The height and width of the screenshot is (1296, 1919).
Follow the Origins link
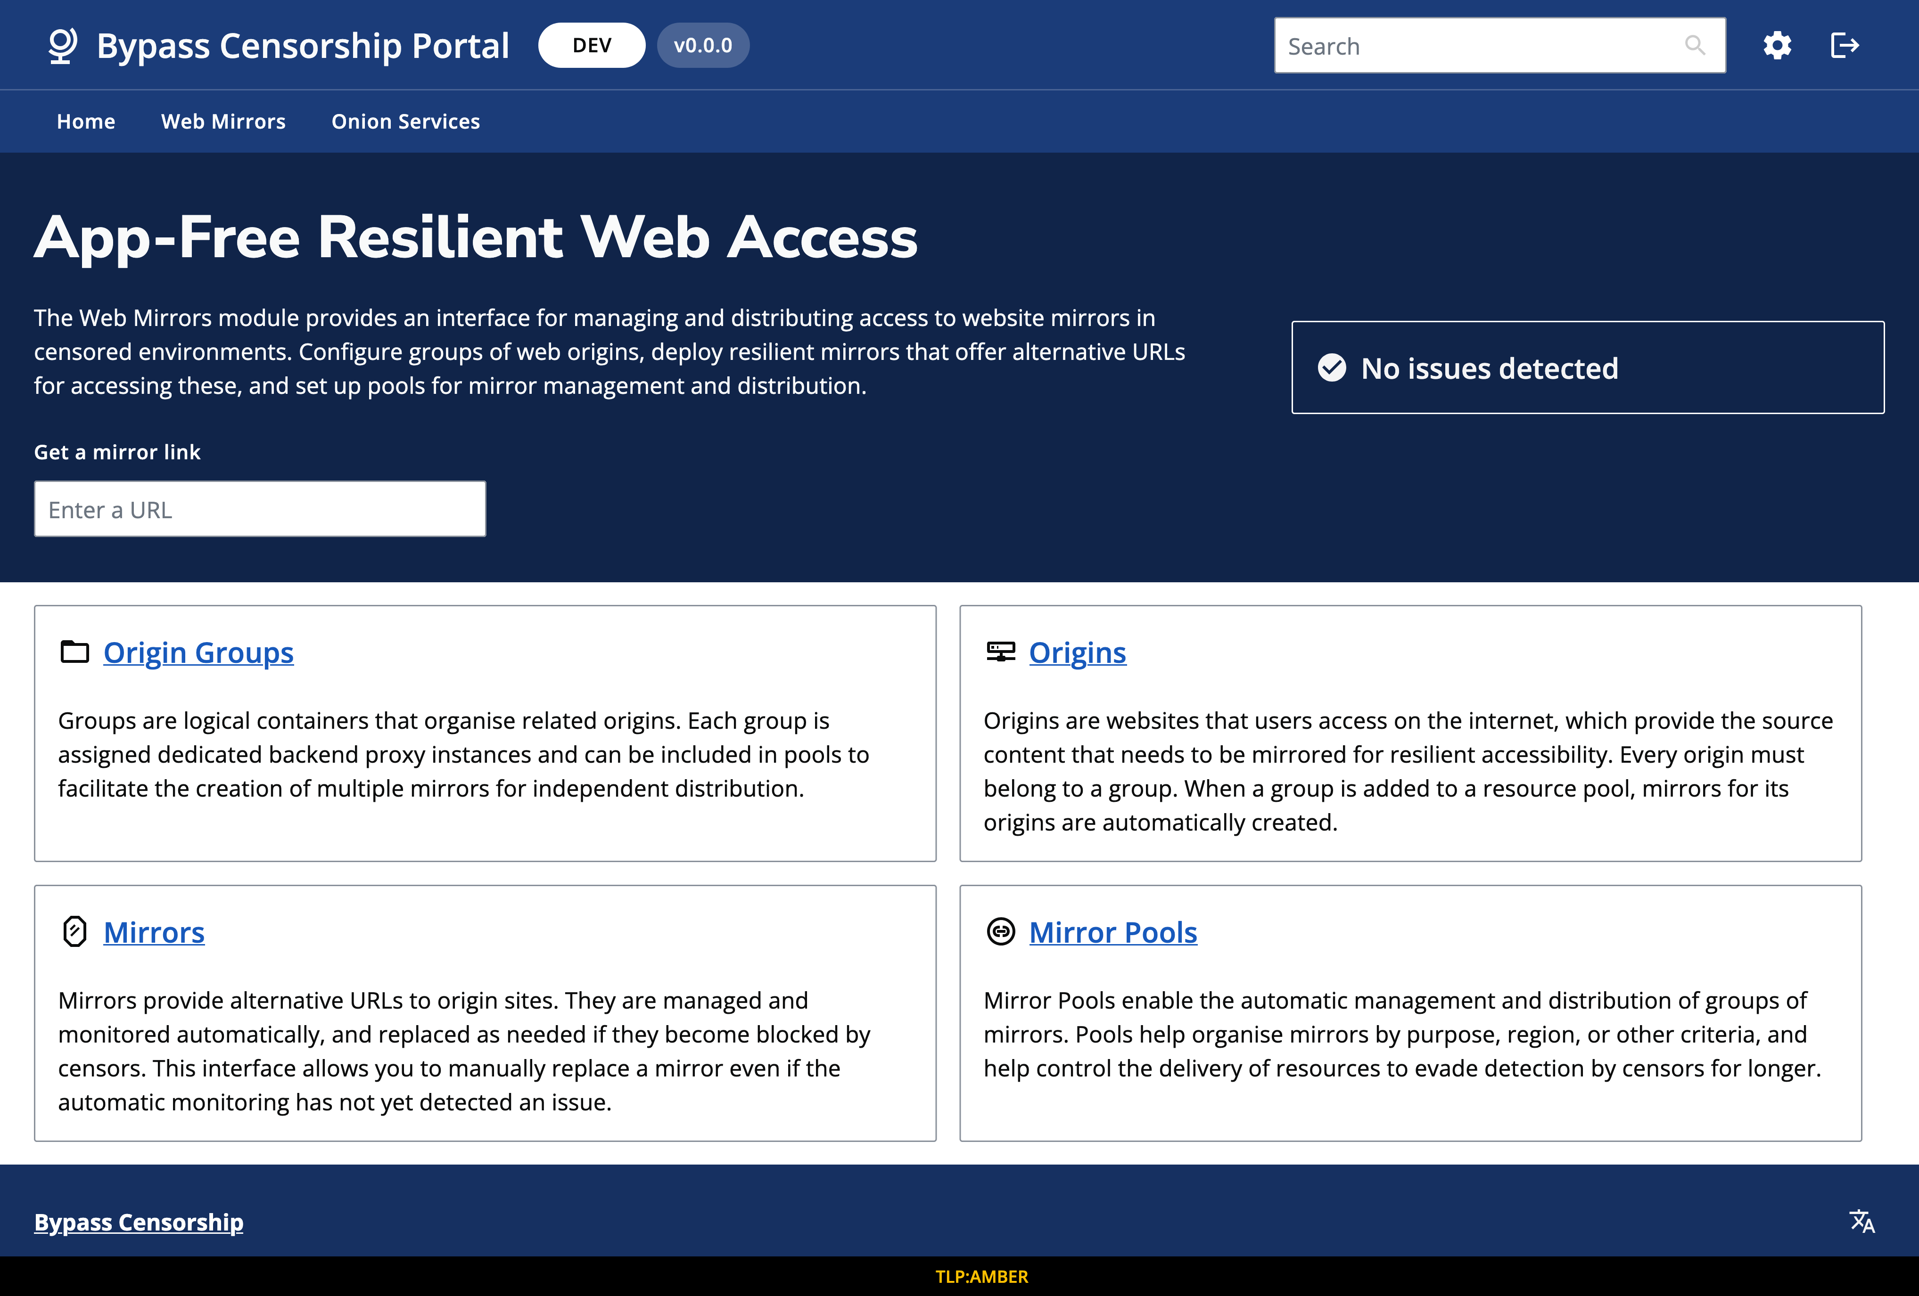tap(1077, 652)
